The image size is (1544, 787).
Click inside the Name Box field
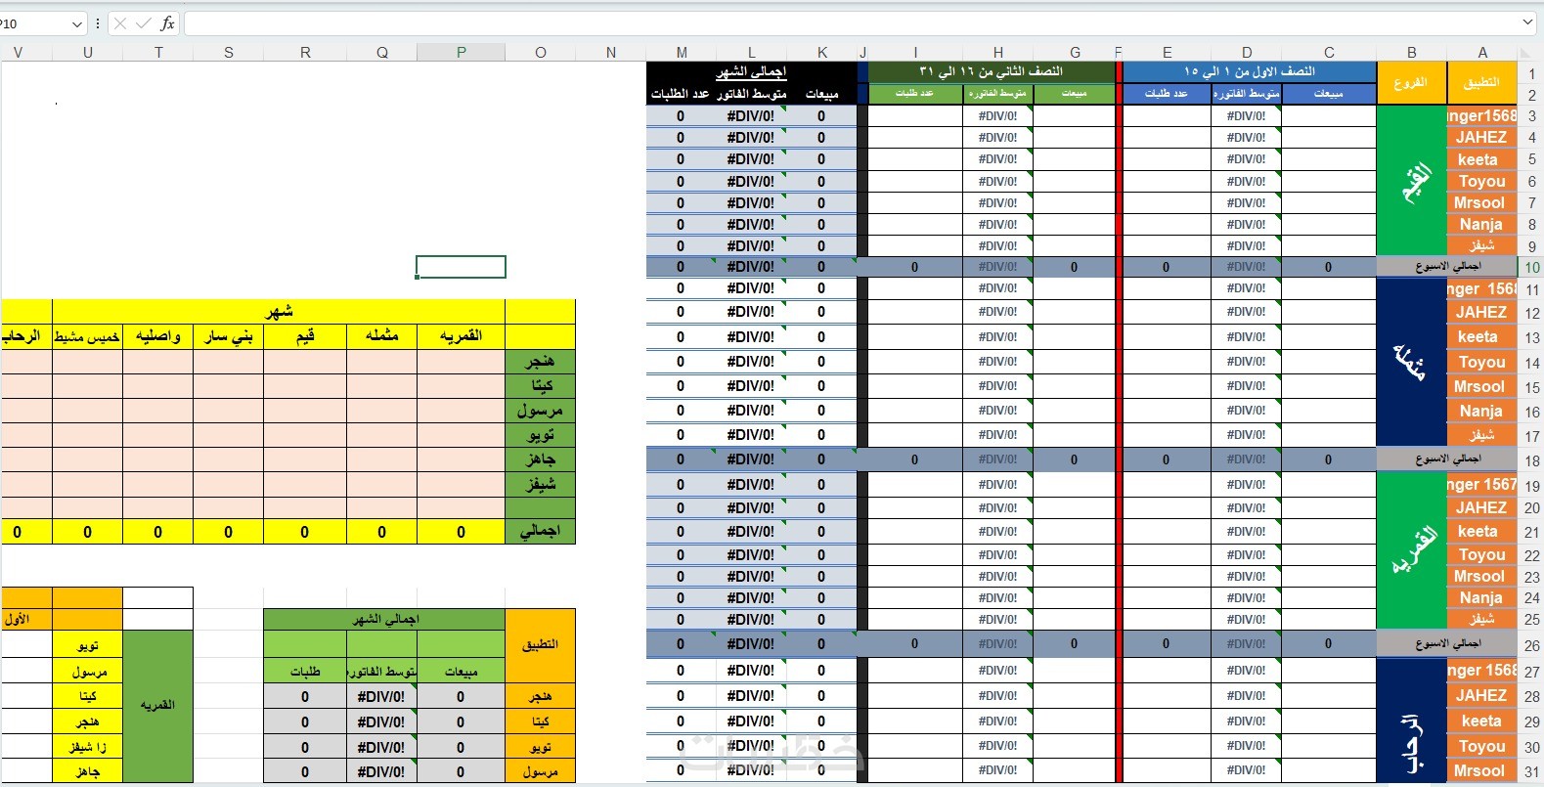point(35,23)
